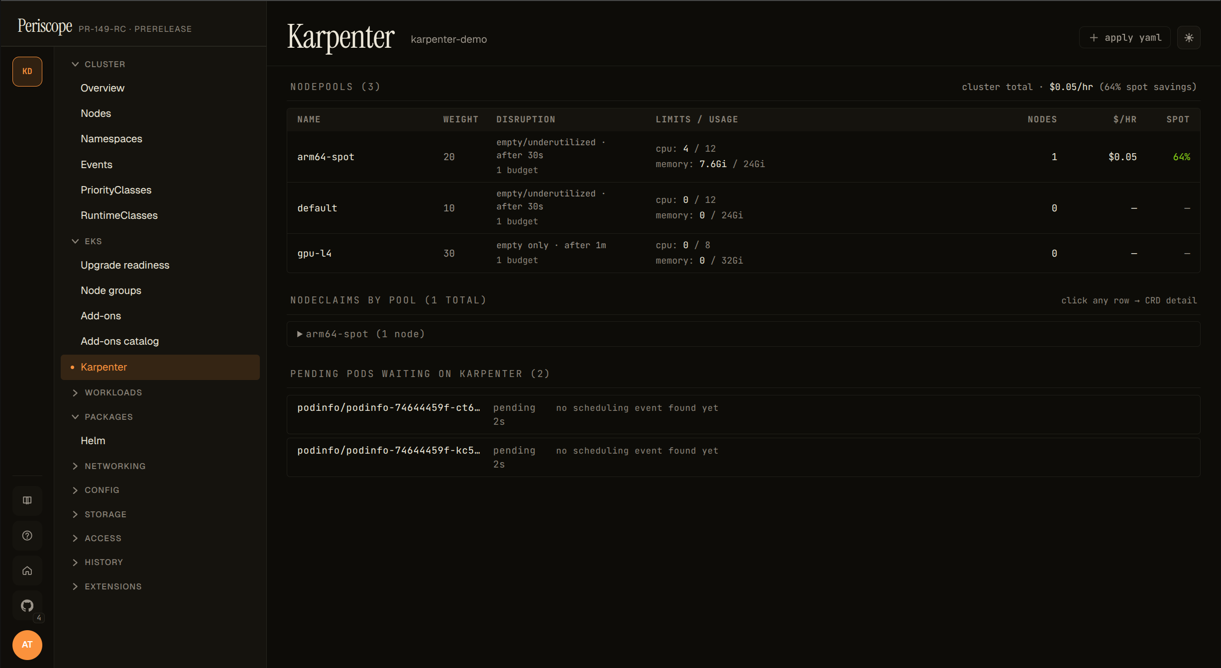Open the help question-mark icon
The width and height of the screenshot is (1221, 668).
[27, 536]
